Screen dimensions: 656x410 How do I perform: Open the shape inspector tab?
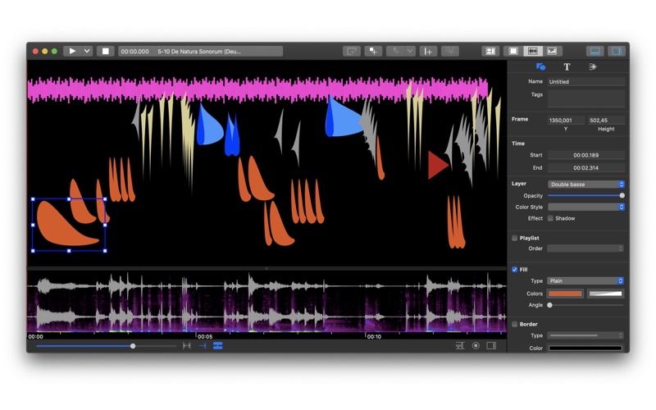coord(540,66)
